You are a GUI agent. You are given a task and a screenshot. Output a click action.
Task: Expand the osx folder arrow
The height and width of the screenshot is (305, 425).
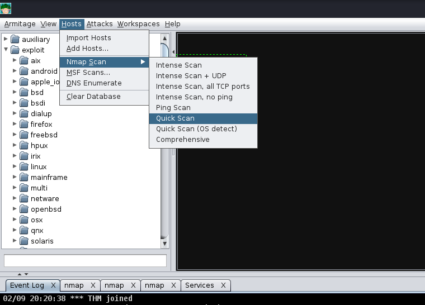coord(15,220)
